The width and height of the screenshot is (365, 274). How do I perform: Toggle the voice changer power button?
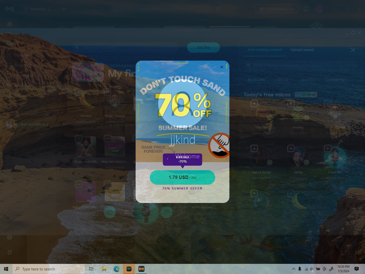click(x=110, y=212)
